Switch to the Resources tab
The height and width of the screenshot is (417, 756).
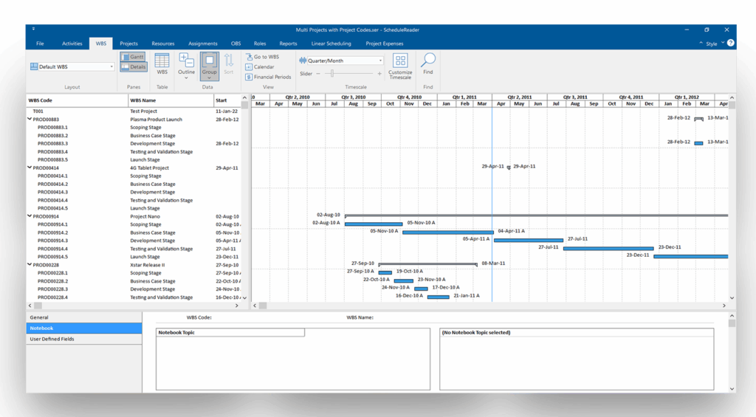pyautogui.click(x=163, y=44)
